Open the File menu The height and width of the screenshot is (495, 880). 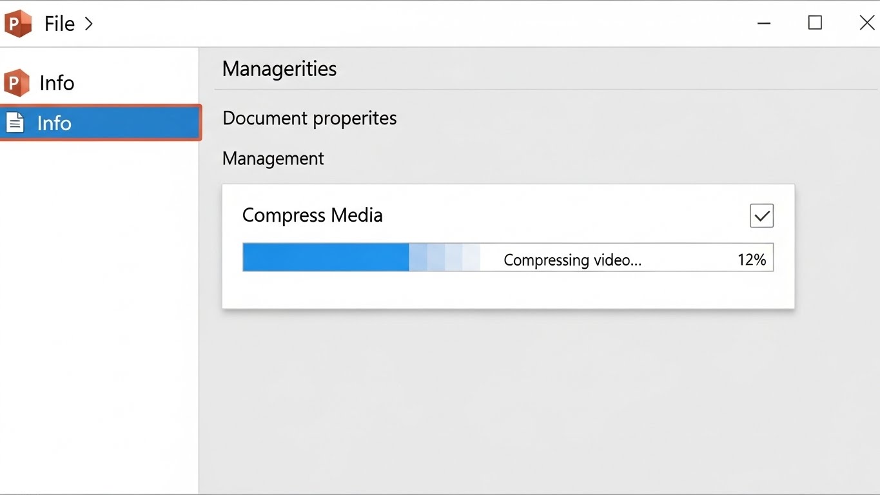(x=59, y=24)
